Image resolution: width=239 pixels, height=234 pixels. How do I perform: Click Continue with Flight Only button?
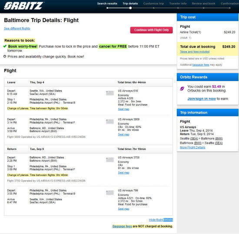[x=152, y=30]
